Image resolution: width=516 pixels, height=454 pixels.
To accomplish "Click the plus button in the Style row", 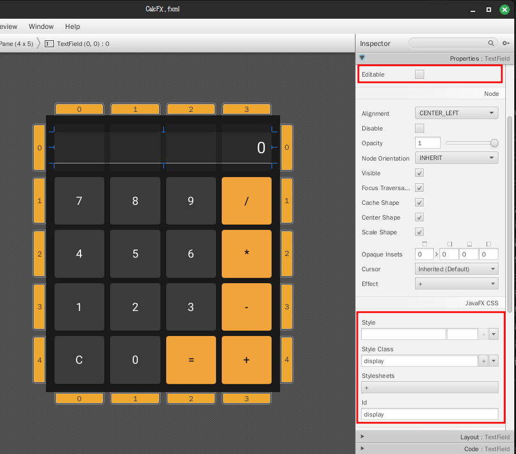I will (484, 334).
